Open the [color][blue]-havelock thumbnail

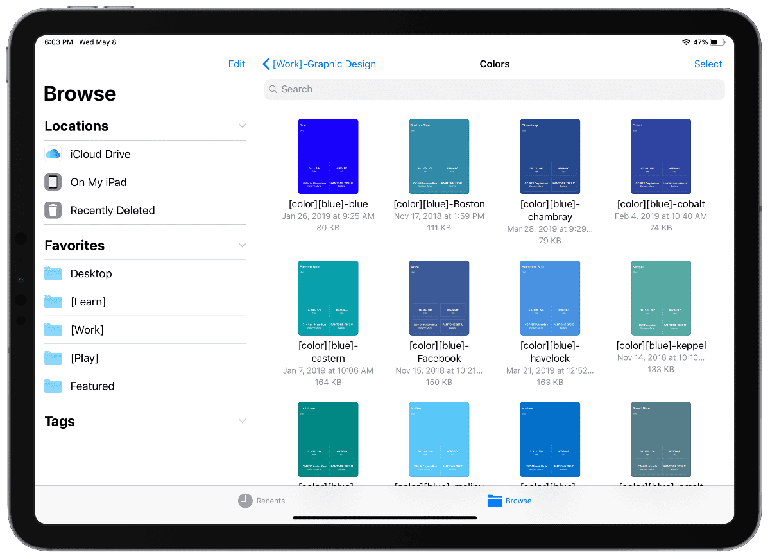550,298
